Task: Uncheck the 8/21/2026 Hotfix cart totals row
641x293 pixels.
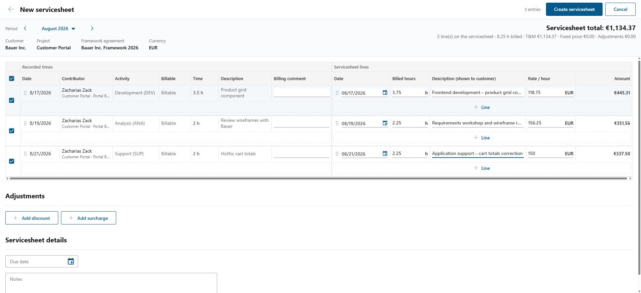Action: coord(12,161)
